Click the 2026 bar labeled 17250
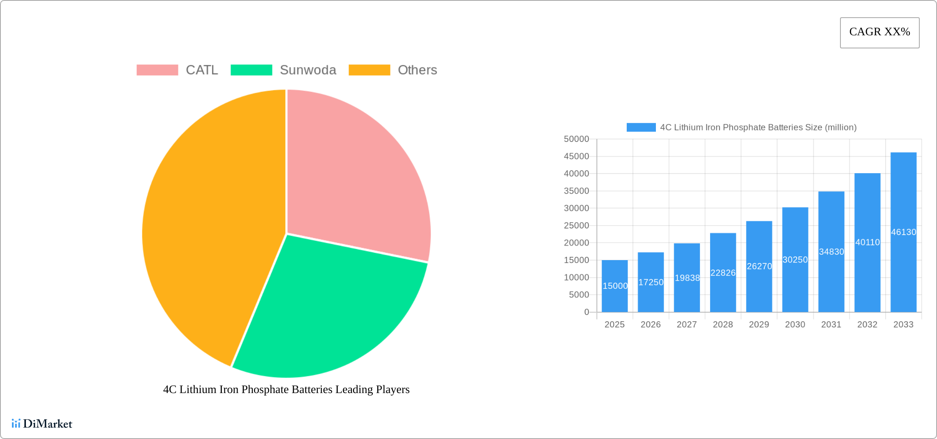Viewport: 937px width, 439px height. point(651,282)
